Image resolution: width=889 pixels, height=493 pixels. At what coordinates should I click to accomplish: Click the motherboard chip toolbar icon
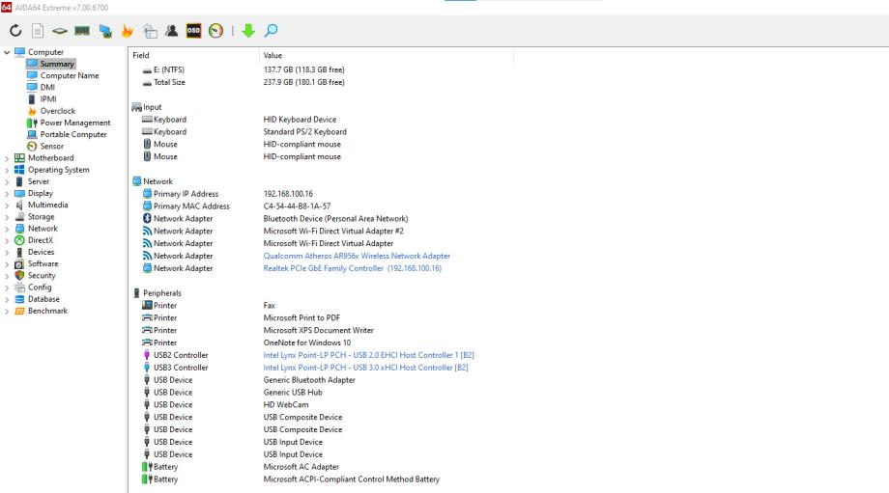[x=60, y=31]
